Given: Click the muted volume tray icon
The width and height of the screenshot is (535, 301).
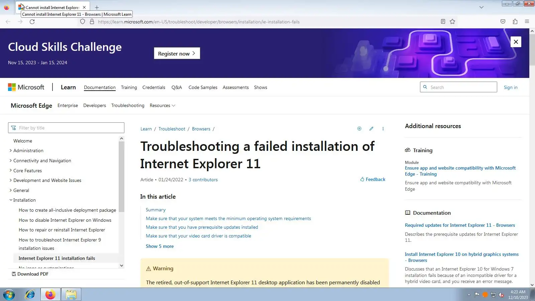Looking at the screenshot, I should (501, 295).
